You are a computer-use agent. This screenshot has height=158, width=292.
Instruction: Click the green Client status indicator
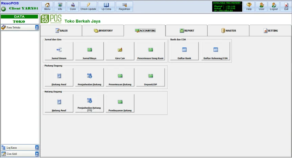click(3, 8)
